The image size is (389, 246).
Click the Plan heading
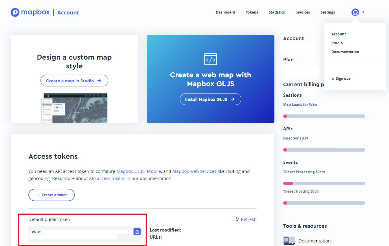tap(288, 60)
